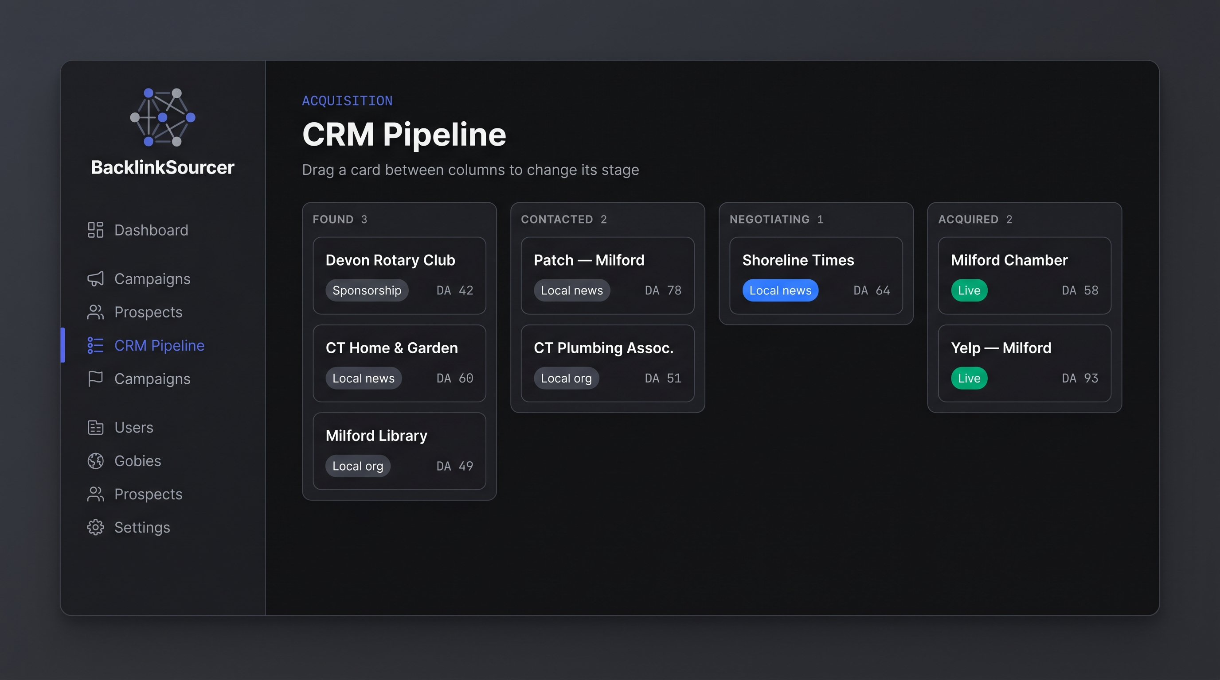1220x680 pixels.
Task: Click the BacklinkSourcer brand name
Action: point(162,167)
